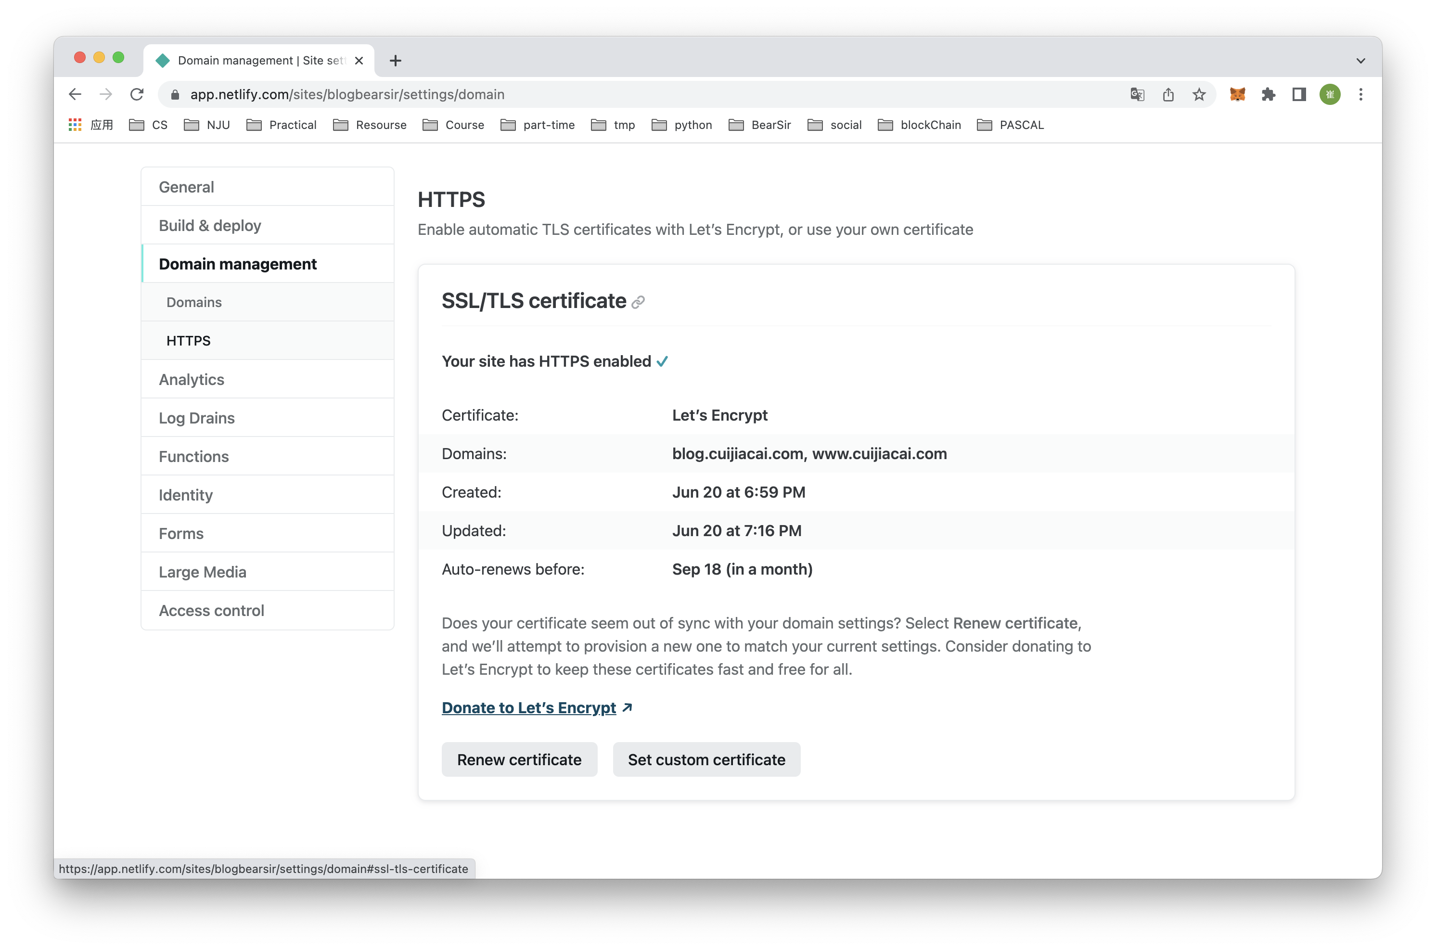Viewport: 1436px width, 950px height.
Task: Open a new tab with the plus button
Action: 396,60
